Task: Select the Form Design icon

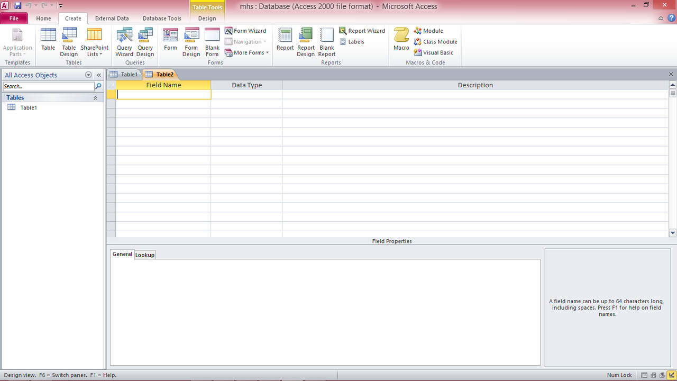Action: [191, 42]
